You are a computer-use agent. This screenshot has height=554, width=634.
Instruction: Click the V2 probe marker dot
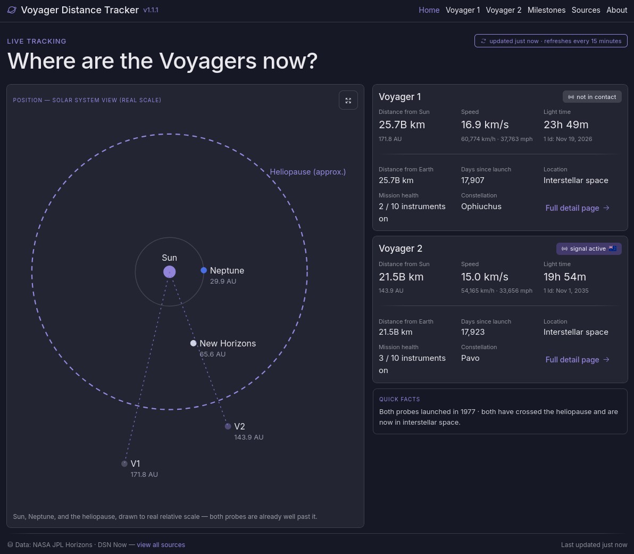pyautogui.click(x=228, y=426)
